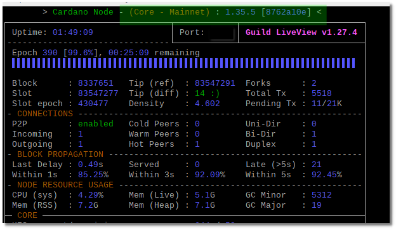Click the Mem (Heap) value 7.1G
The width and height of the screenshot is (396, 230).
coord(205,205)
